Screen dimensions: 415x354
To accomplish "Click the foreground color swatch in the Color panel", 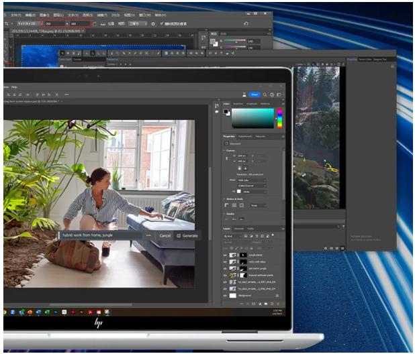I will [x=225, y=111].
